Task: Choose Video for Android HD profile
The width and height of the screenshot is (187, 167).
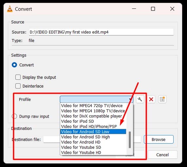Action: [x=93, y=142]
